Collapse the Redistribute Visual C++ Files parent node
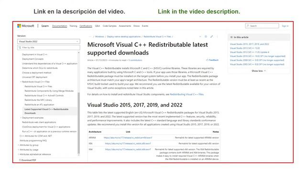This screenshot has height=172, width=306. point(21,82)
